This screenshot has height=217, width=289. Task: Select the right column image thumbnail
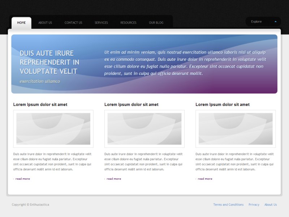click(236, 129)
